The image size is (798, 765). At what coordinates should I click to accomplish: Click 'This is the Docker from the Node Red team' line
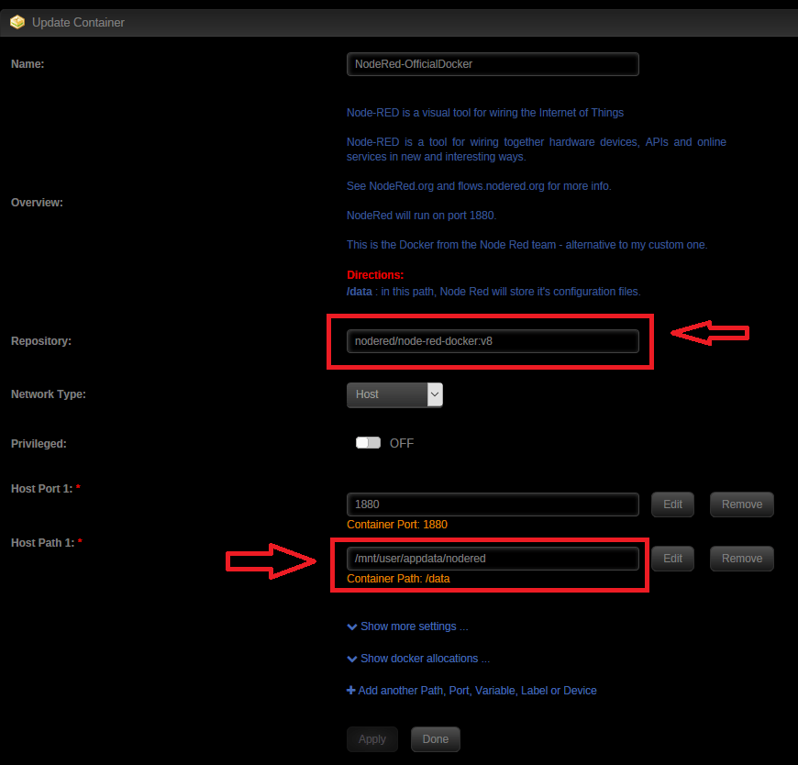pos(526,245)
